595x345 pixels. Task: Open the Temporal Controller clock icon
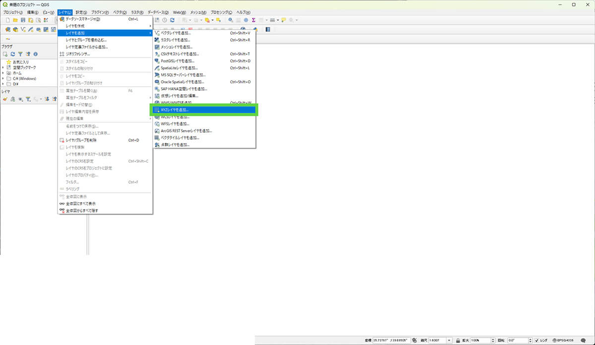coord(164,20)
